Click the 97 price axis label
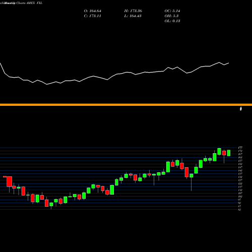The height and width of the screenshot is (252, 252). pyautogui.click(x=240, y=200)
